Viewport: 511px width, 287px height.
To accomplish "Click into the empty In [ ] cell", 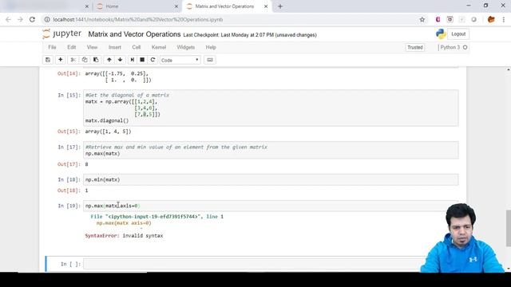I will [x=254, y=264].
